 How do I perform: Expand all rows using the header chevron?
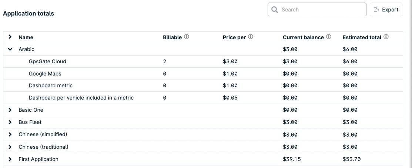click(10, 37)
